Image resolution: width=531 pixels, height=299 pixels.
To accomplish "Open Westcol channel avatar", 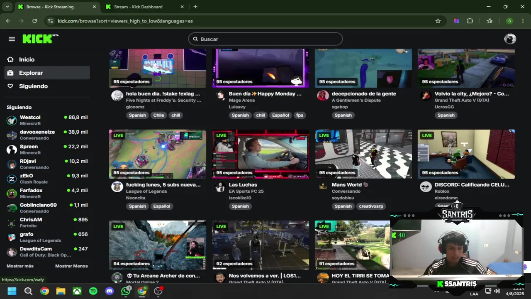I will click(12, 120).
